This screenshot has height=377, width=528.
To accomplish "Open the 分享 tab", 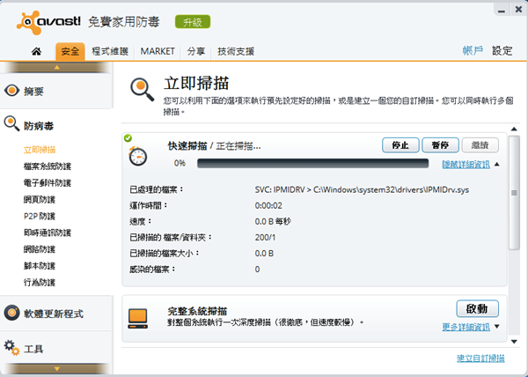I will click(196, 51).
